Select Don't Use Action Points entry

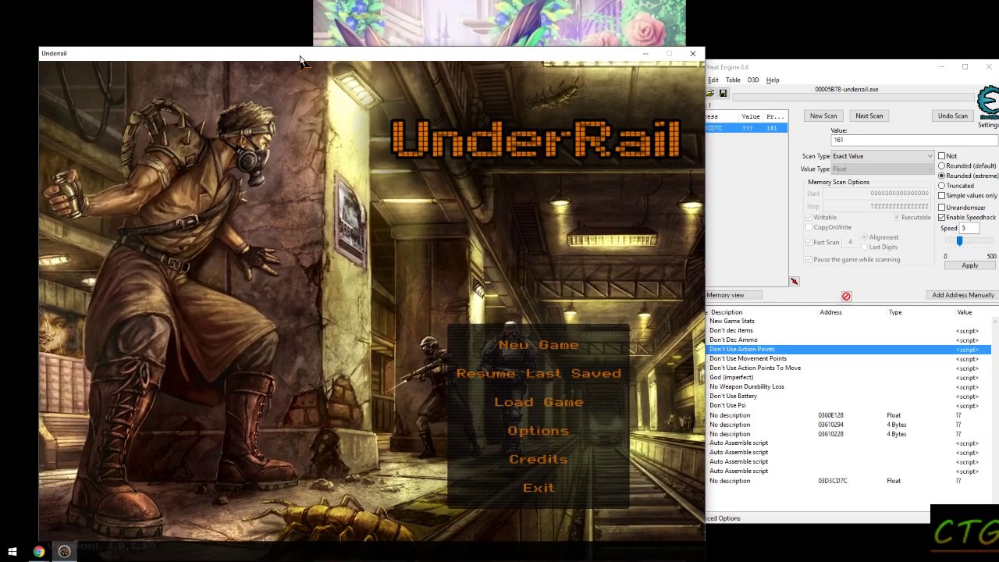[x=848, y=349]
